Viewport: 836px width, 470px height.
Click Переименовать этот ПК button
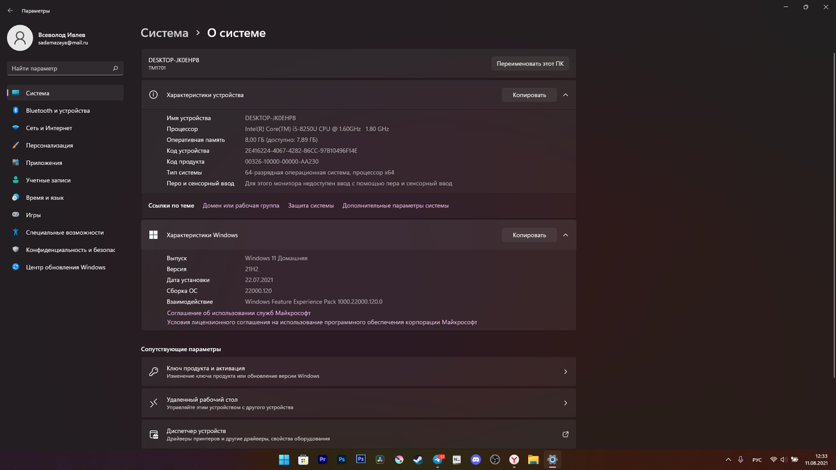coord(530,63)
